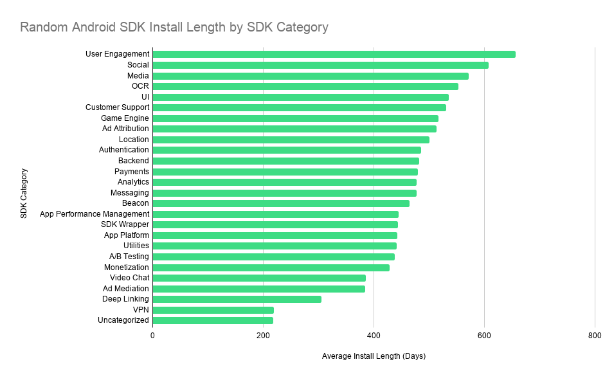This screenshot has width=614, height=380.
Task: Select App Performance Management label
Action: click(x=95, y=214)
